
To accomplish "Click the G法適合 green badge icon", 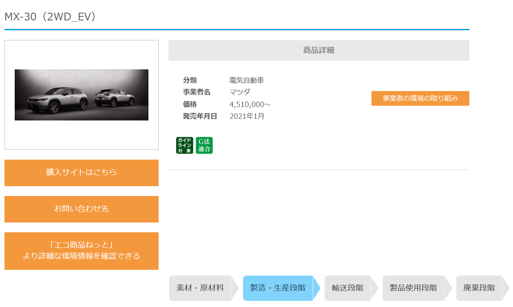I will [x=204, y=145].
